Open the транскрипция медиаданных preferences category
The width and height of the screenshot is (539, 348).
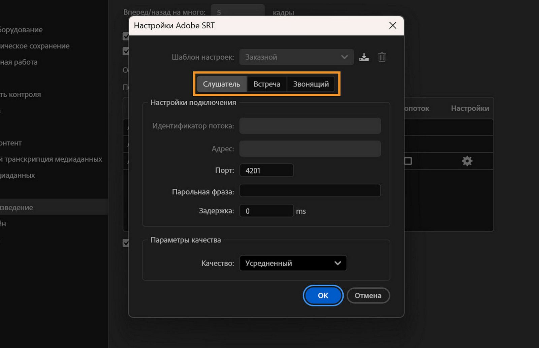tap(51, 159)
